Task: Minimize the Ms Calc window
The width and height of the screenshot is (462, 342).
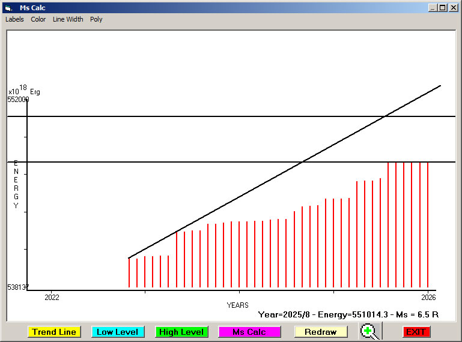Action: click(432, 8)
